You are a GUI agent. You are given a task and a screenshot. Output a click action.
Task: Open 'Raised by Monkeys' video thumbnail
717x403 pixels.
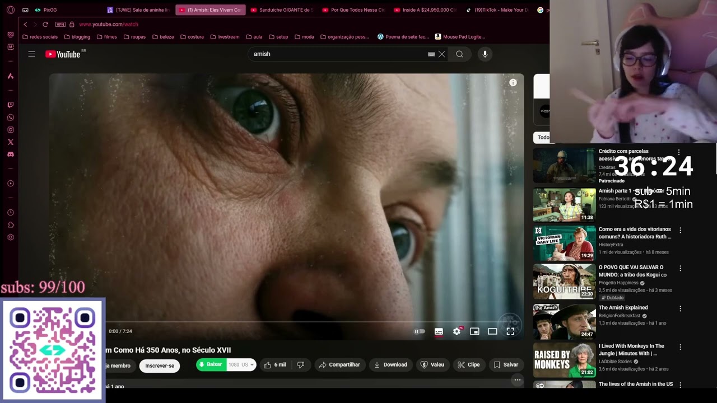pyautogui.click(x=564, y=360)
